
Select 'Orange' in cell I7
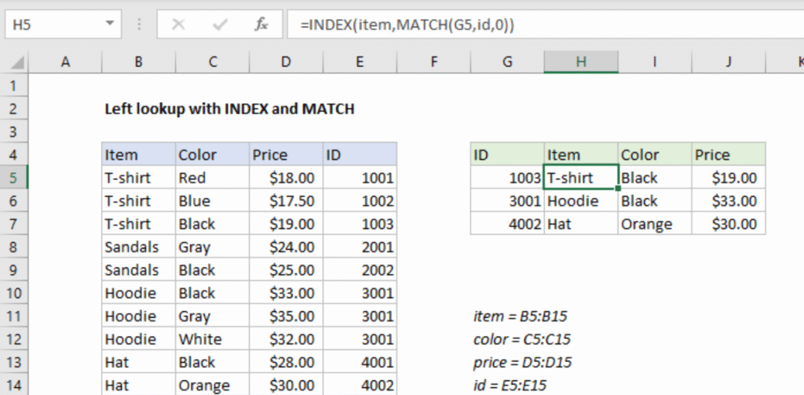click(x=655, y=224)
